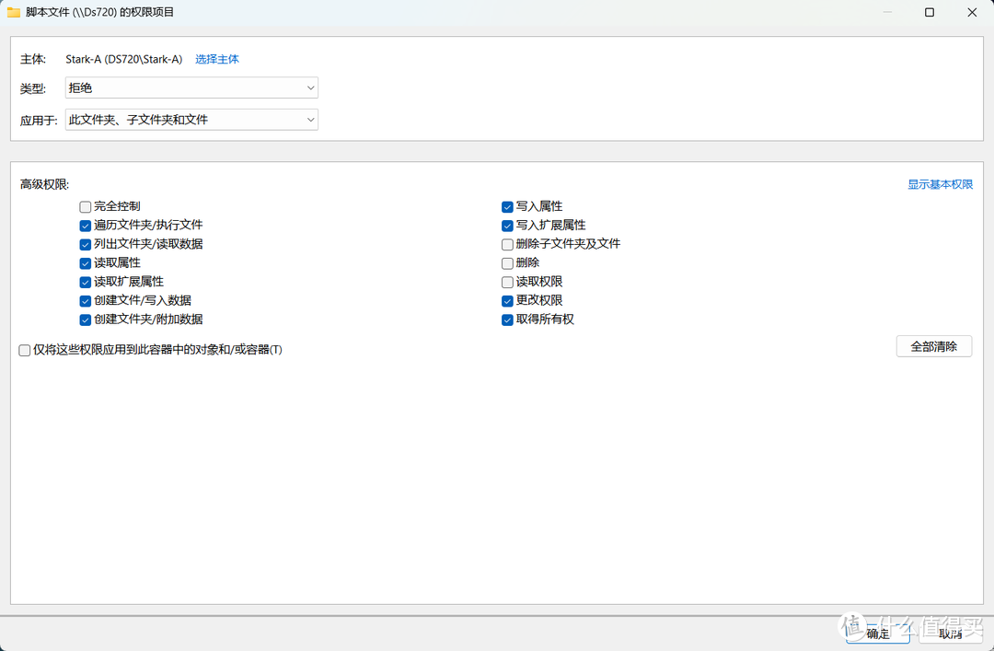Confirm with the 确定 button
This screenshot has width=994, height=651.
pos(878,633)
